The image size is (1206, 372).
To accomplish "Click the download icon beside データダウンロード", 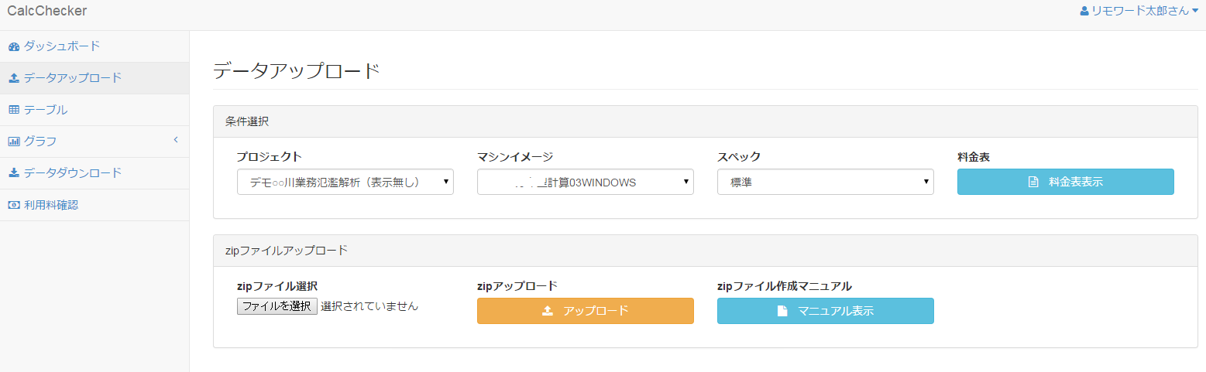I will 14,173.
